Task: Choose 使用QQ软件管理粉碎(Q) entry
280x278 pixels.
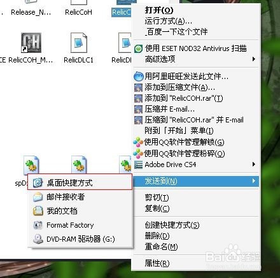Action: point(196,153)
